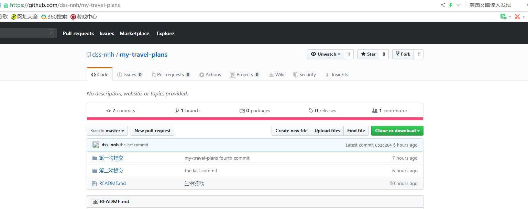Open the 游戏中心 bookmark

[x=84, y=16]
